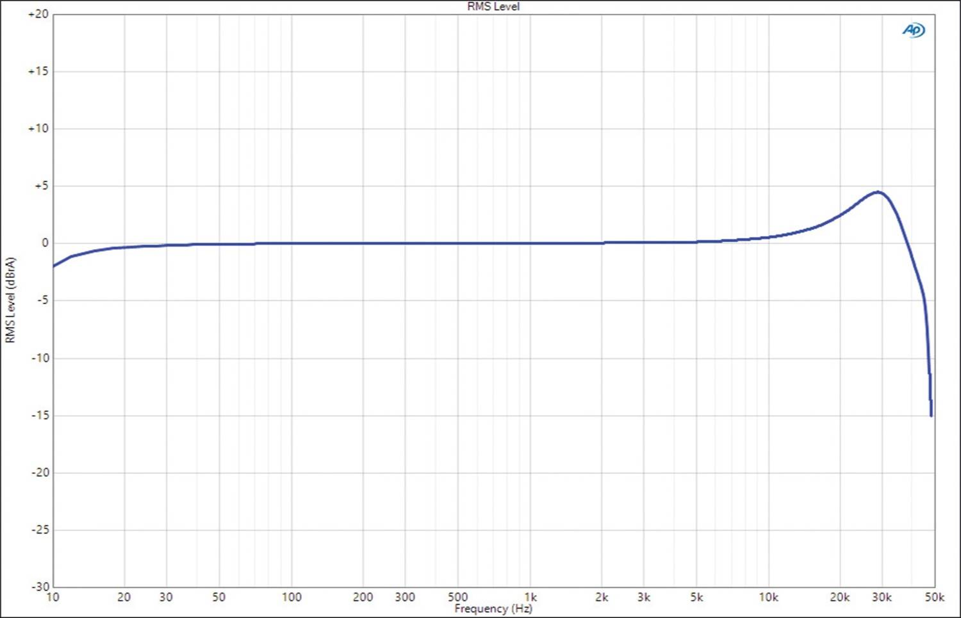Select the "RMS Level (dBrA)" axis label
This screenshot has width=961, height=618.
pyautogui.click(x=10, y=300)
